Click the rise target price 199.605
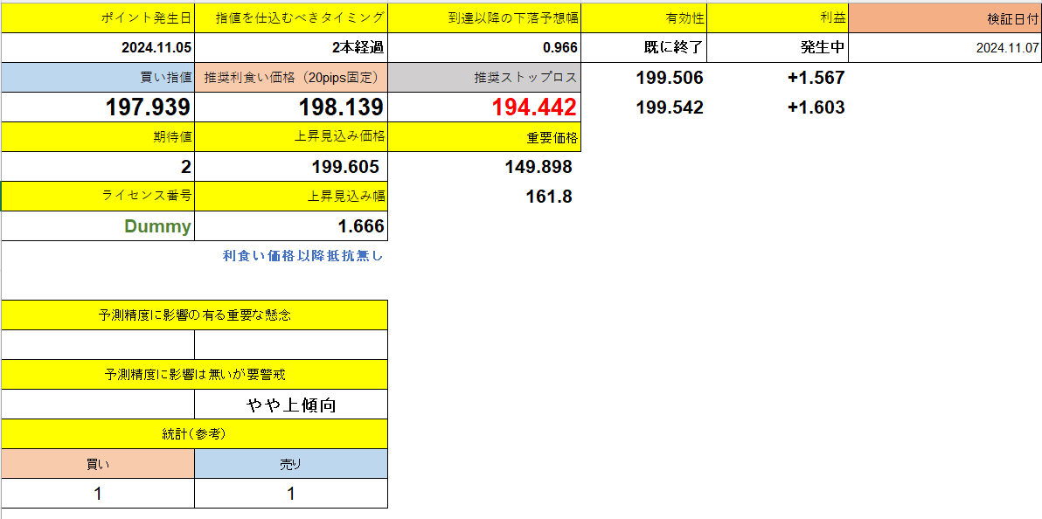The width and height of the screenshot is (1042, 519). click(x=291, y=166)
